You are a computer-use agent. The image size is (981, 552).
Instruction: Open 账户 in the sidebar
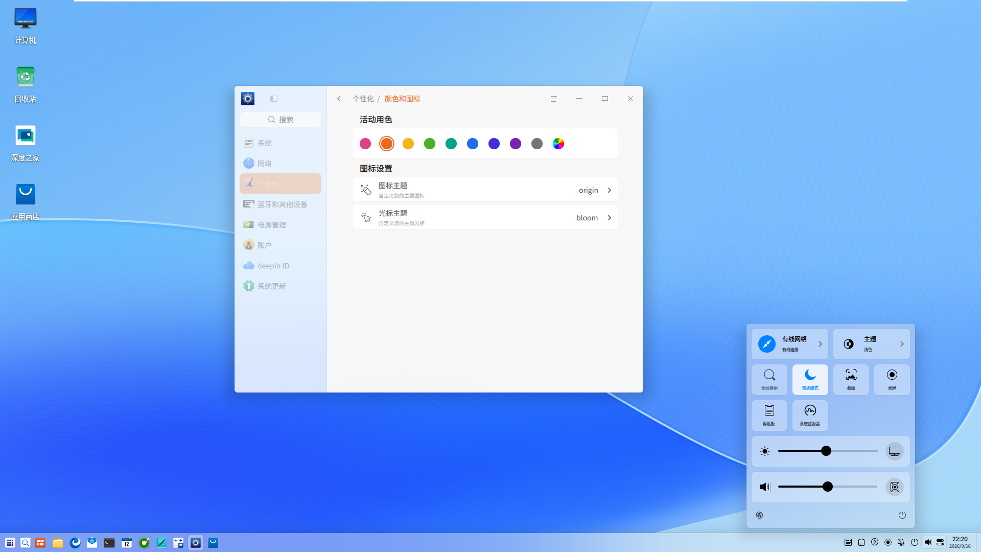click(x=281, y=245)
